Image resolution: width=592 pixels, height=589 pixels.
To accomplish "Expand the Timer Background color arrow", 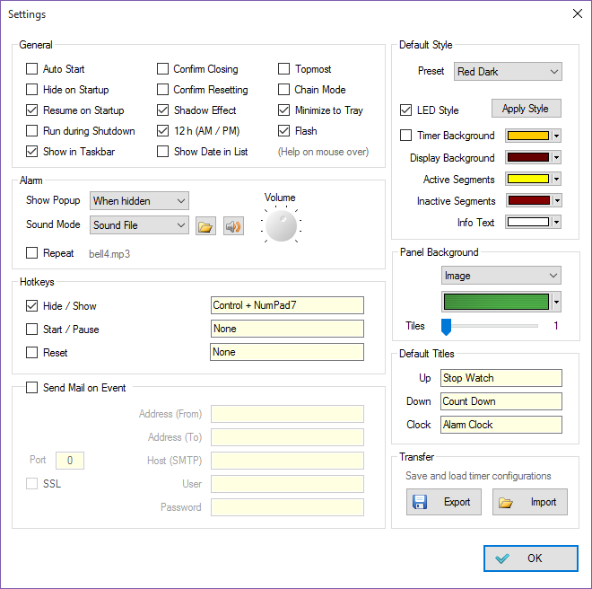I will pyautogui.click(x=556, y=136).
